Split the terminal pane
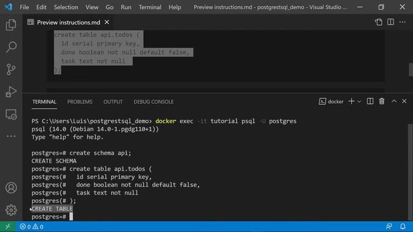This screenshot has width=413, height=232. pos(370,101)
